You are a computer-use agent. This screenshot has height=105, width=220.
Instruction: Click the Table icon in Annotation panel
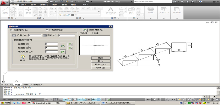pyautogui.click(x=121, y=15)
